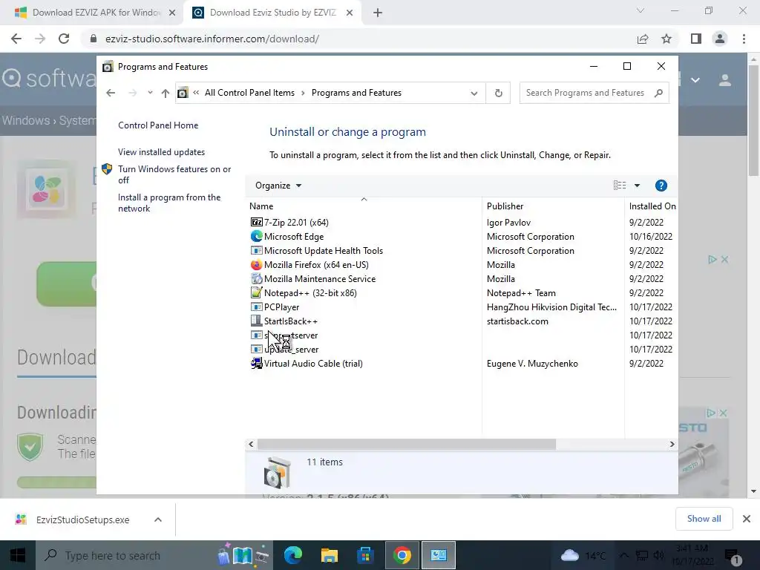Go back in Programs and Features window

(111, 93)
